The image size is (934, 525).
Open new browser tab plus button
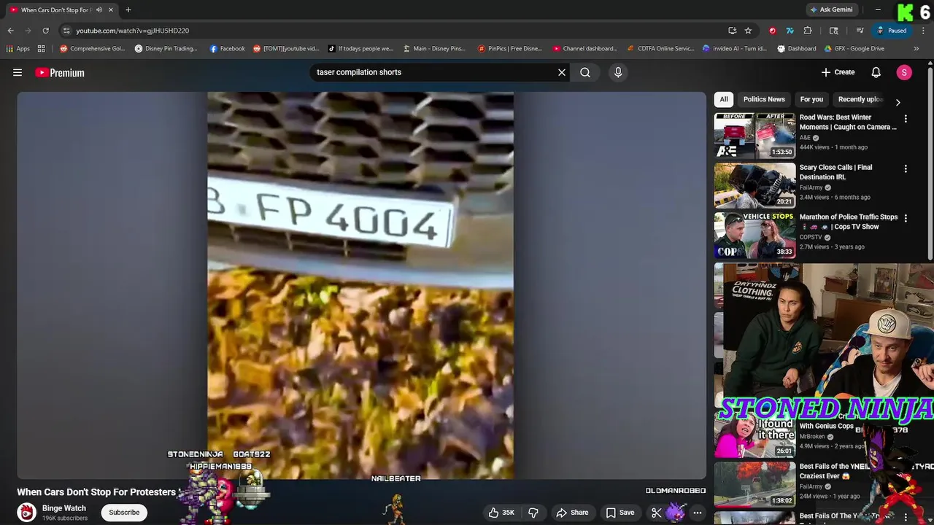point(128,9)
